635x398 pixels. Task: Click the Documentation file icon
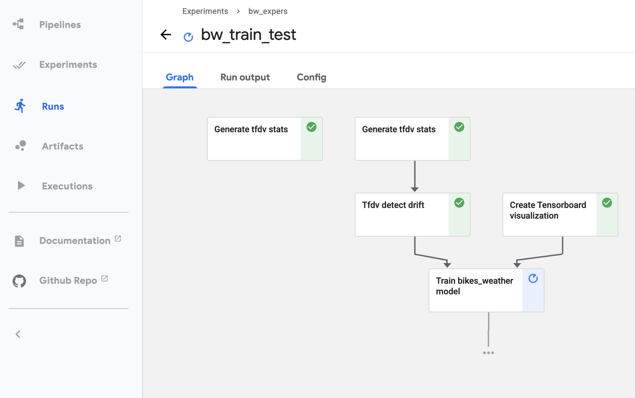[19, 241]
